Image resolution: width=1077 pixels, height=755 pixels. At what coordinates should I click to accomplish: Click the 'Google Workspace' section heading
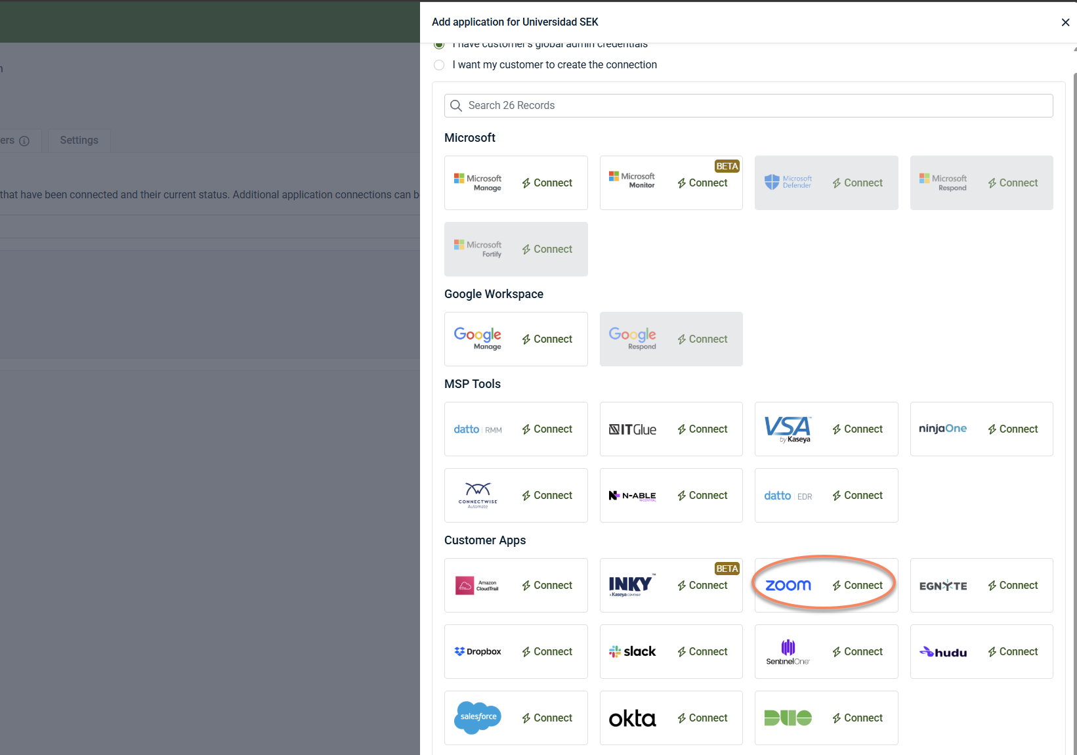(x=494, y=294)
